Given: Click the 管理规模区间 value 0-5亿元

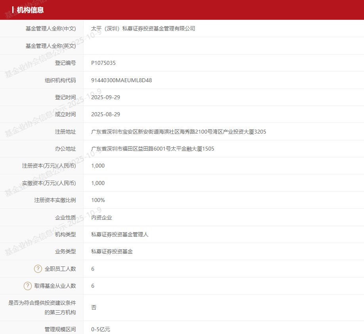Looking at the screenshot, I should (101, 329).
